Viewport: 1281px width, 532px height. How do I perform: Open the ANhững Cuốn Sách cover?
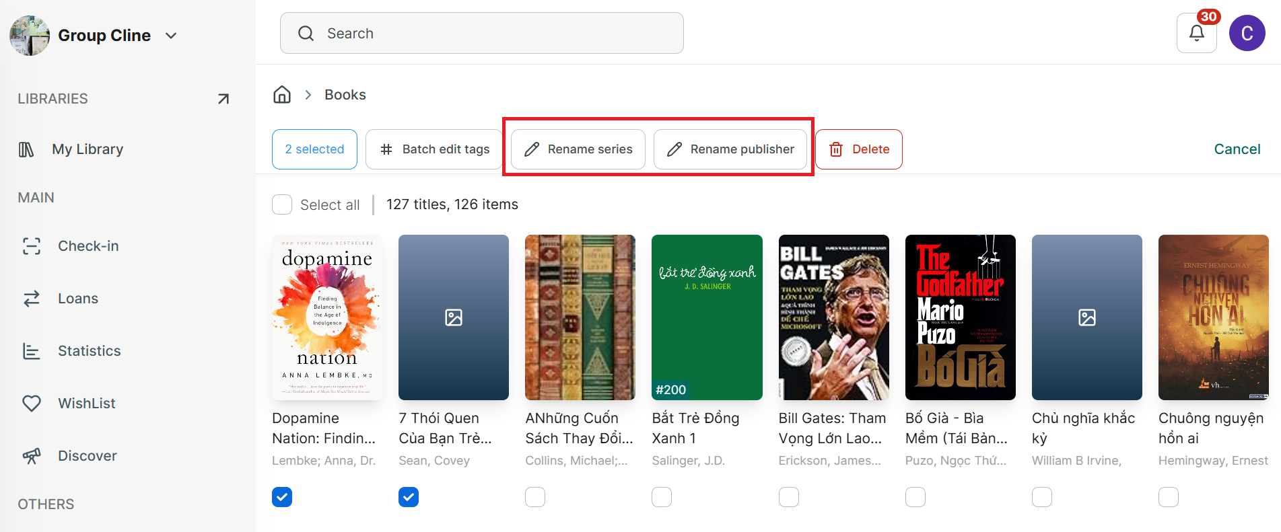tap(580, 317)
